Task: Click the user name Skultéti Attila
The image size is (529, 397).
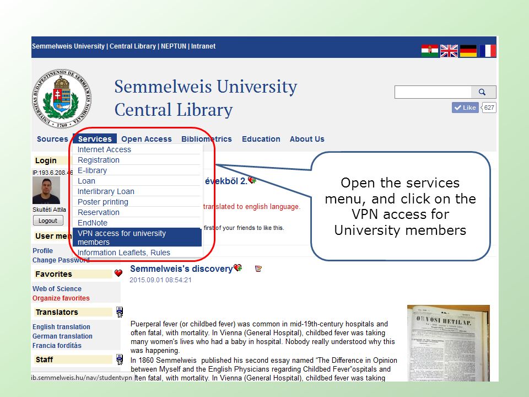Action: 49,210
